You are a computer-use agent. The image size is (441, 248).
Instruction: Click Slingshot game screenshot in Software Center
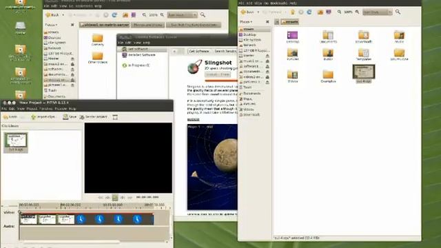(212, 167)
